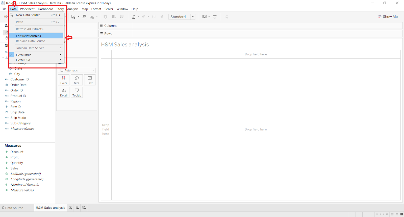Click the Show/Hide Cards icon

point(205,17)
